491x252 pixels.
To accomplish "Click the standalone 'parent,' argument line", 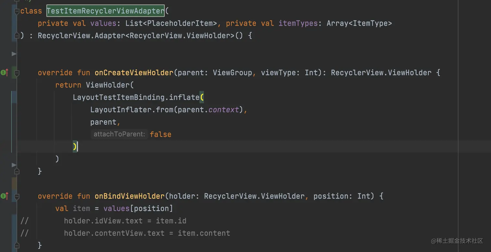I will tap(106, 122).
